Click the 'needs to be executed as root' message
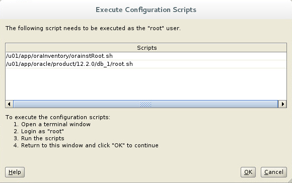Viewport: 292px width, 183px height. coord(93,28)
